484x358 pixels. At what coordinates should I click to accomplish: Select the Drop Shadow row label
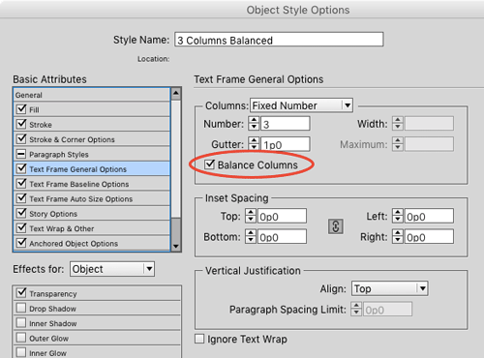coord(52,309)
